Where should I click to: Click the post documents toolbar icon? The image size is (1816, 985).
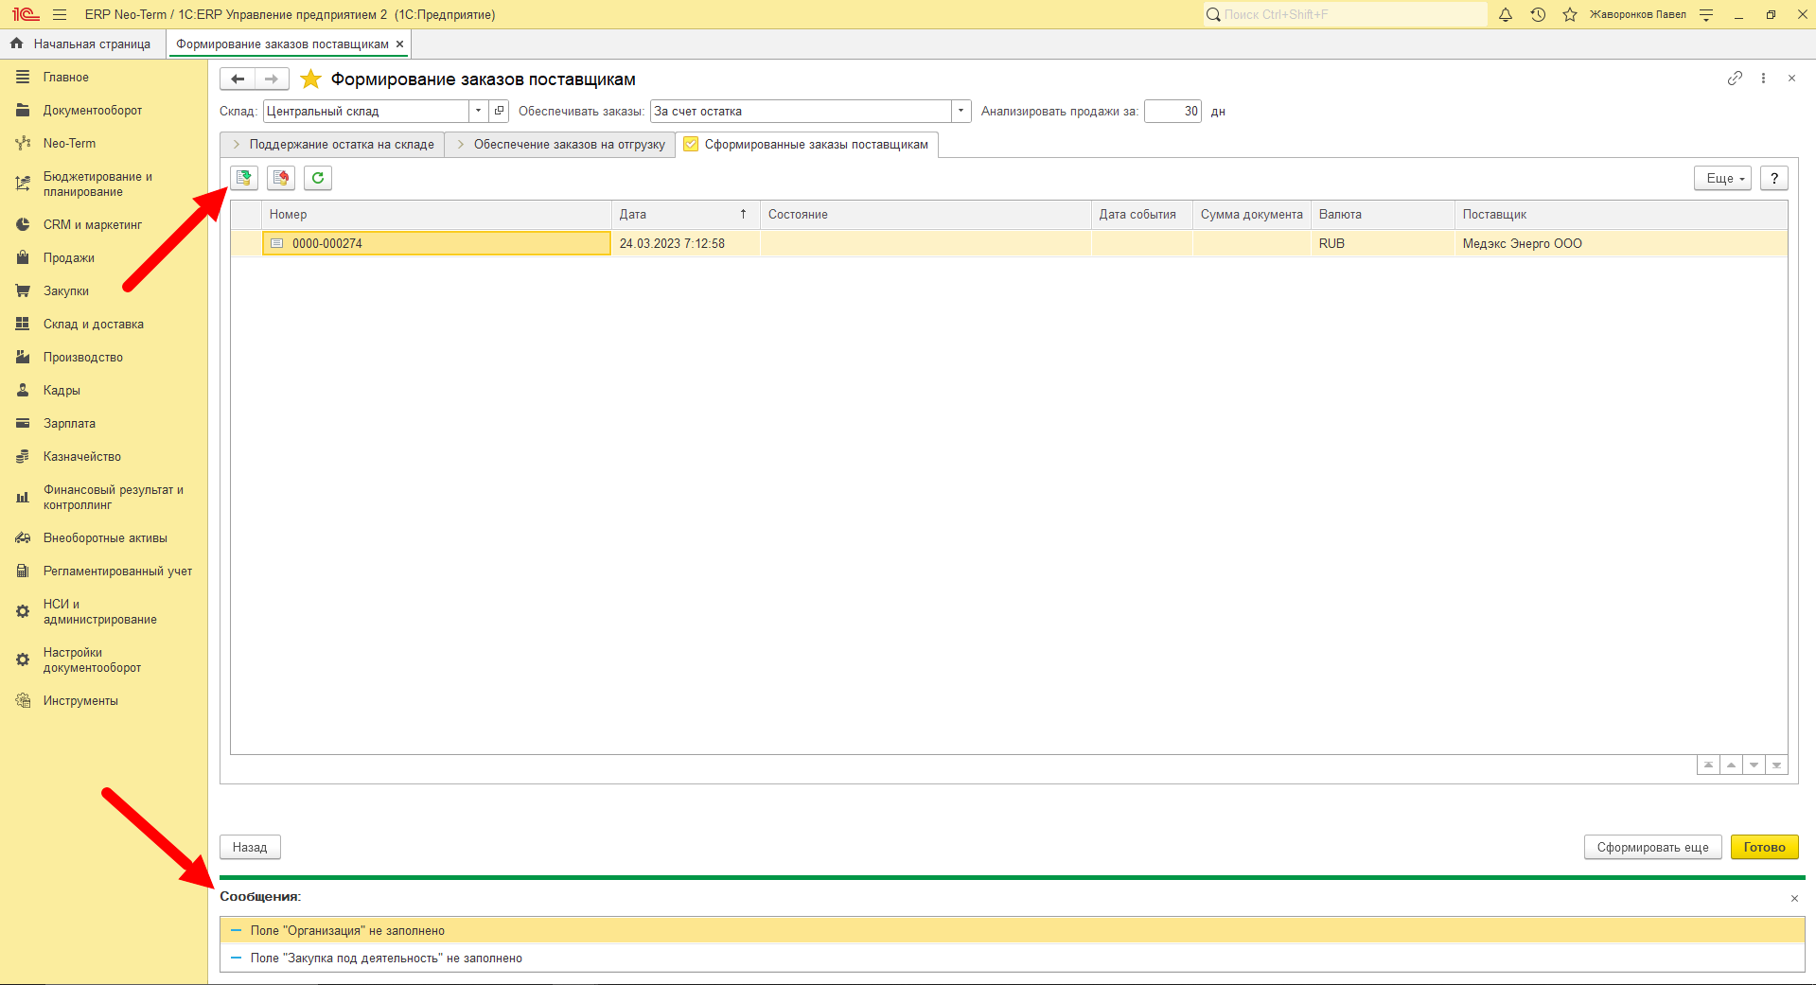pos(244,178)
